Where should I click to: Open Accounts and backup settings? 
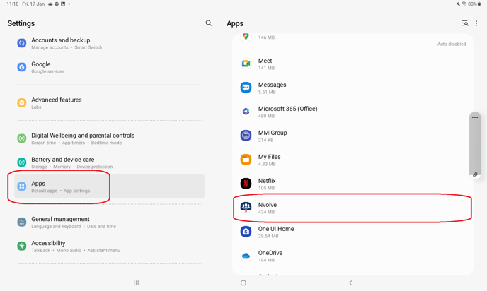coord(109,43)
